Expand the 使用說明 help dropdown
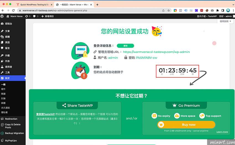Viewport: 235px width, 145px height. 225,21
